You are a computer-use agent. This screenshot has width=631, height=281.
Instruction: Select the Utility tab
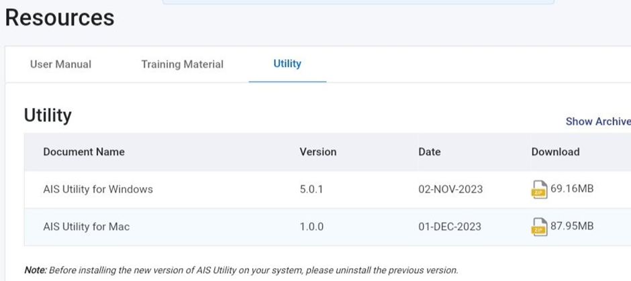tap(287, 64)
